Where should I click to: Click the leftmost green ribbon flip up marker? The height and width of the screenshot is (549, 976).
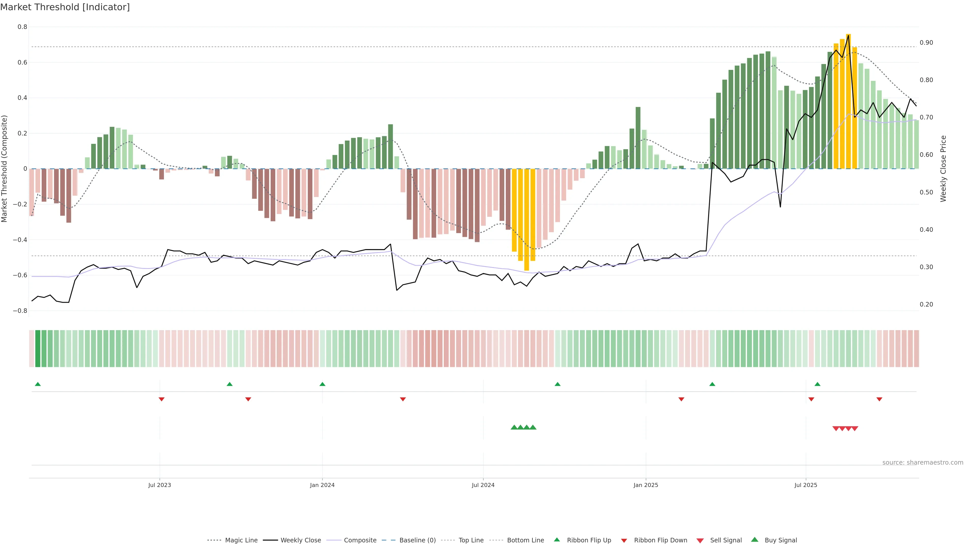tap(38, 384)
